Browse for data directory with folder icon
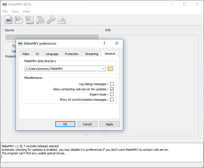Viewport: 204px width, 168px height. click(110, 68)
